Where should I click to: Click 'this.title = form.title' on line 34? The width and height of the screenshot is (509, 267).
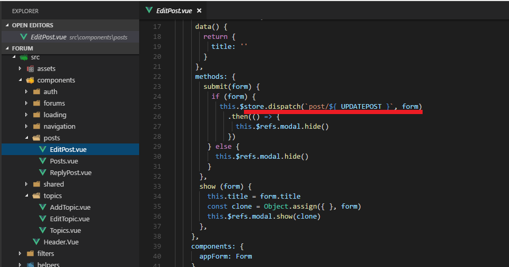(254, 196)
